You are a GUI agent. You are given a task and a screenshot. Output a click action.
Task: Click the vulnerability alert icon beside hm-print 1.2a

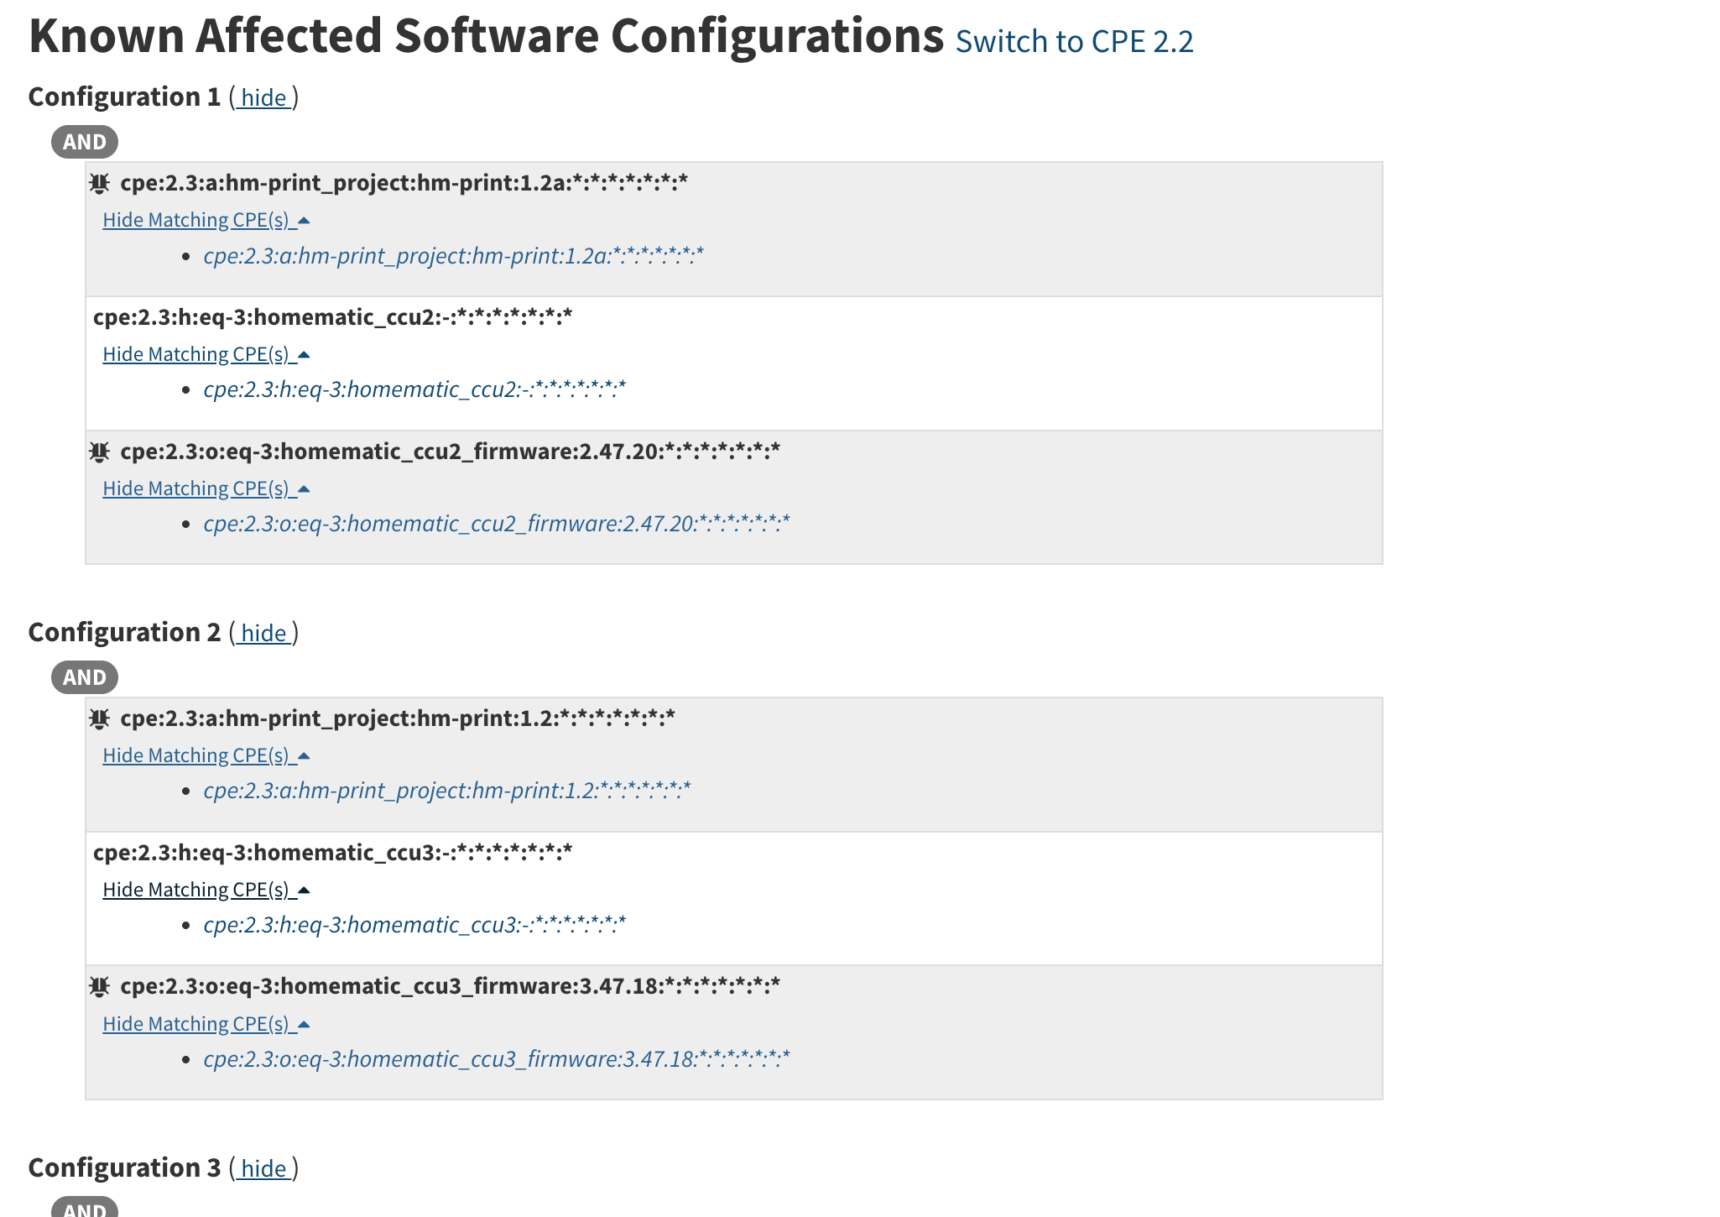click(x=100, y=182)
